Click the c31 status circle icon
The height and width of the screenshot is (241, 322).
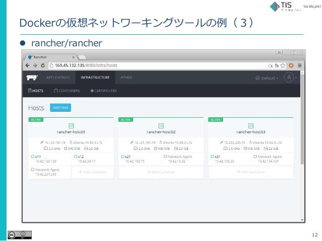212,156
